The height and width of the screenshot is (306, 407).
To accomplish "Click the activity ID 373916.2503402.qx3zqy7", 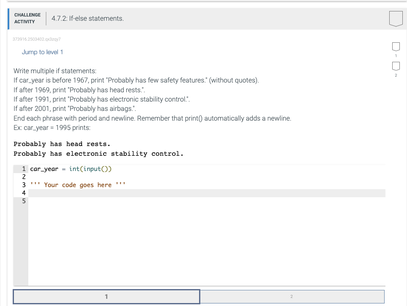I will (37, 39).
